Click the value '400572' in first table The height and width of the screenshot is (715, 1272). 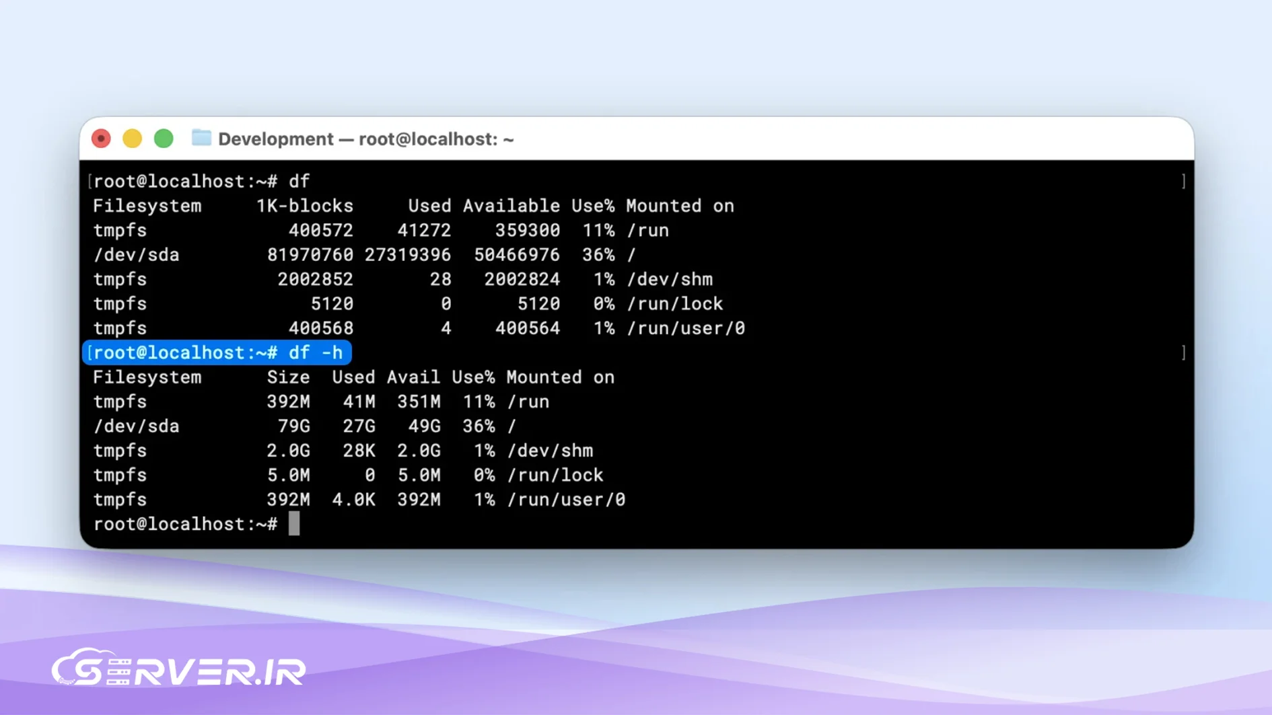pyautogui.click(x=320, y=230)
